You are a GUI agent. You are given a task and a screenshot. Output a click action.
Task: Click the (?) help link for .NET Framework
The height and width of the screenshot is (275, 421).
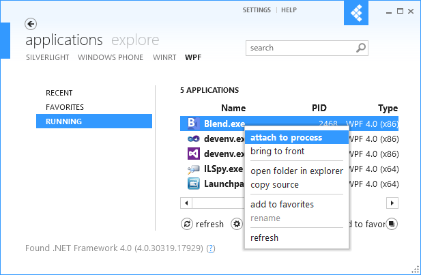[x=211, y=248]
